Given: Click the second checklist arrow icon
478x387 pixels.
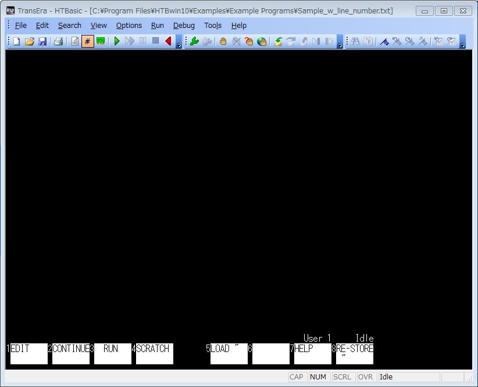Looking at the screenshot, I should 451,41.
